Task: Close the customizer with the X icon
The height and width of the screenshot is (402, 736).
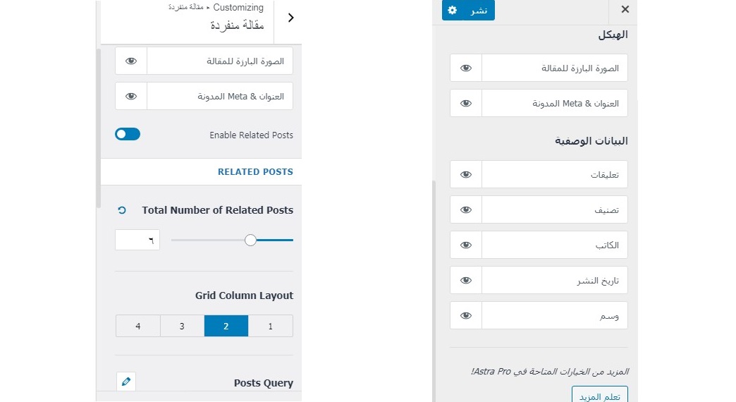Action: click(625, 10)
